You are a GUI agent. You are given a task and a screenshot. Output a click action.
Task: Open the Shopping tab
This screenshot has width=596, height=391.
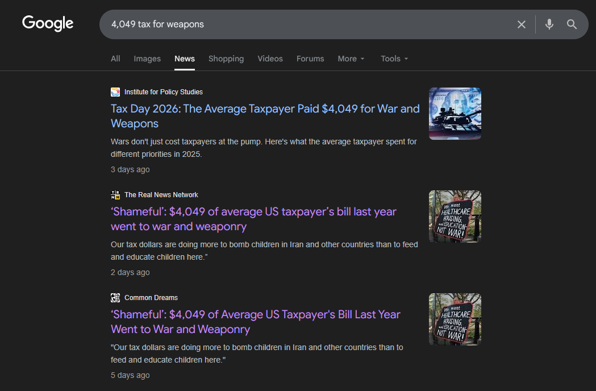click(x=226, y=59)
